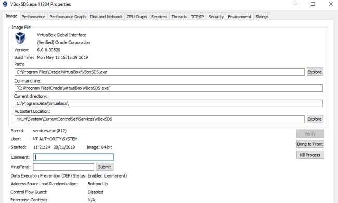
Task: Switch to the Environment tab
Action: (x=240, y=17)
